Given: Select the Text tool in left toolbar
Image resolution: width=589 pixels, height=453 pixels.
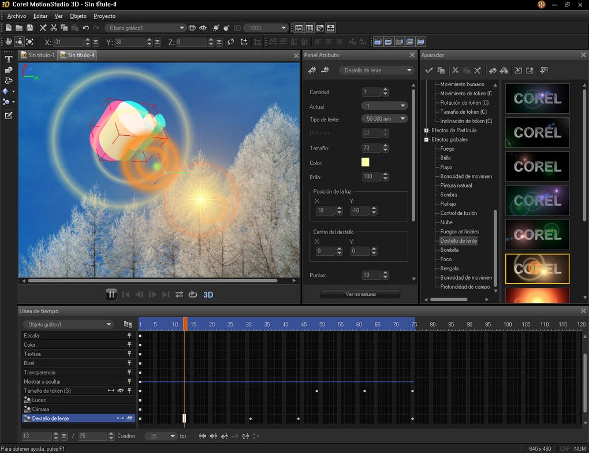Looking at the screenshot, I should [x=9, y=60].
